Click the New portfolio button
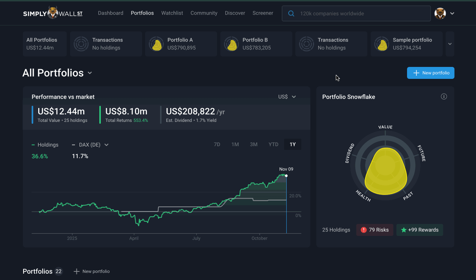 (430, 73)
